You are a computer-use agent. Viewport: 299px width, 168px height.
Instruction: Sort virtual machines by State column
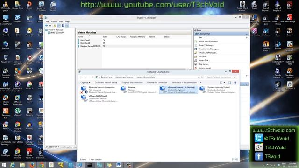(x=105, y=37)
